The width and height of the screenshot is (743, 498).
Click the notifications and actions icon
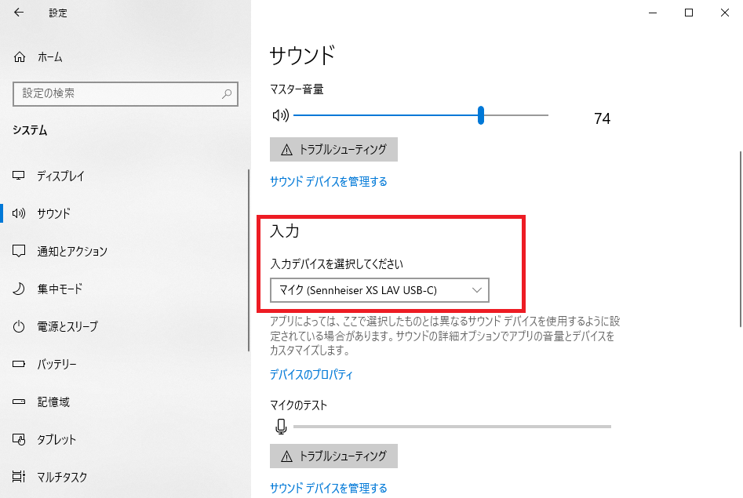pos(19,251)
